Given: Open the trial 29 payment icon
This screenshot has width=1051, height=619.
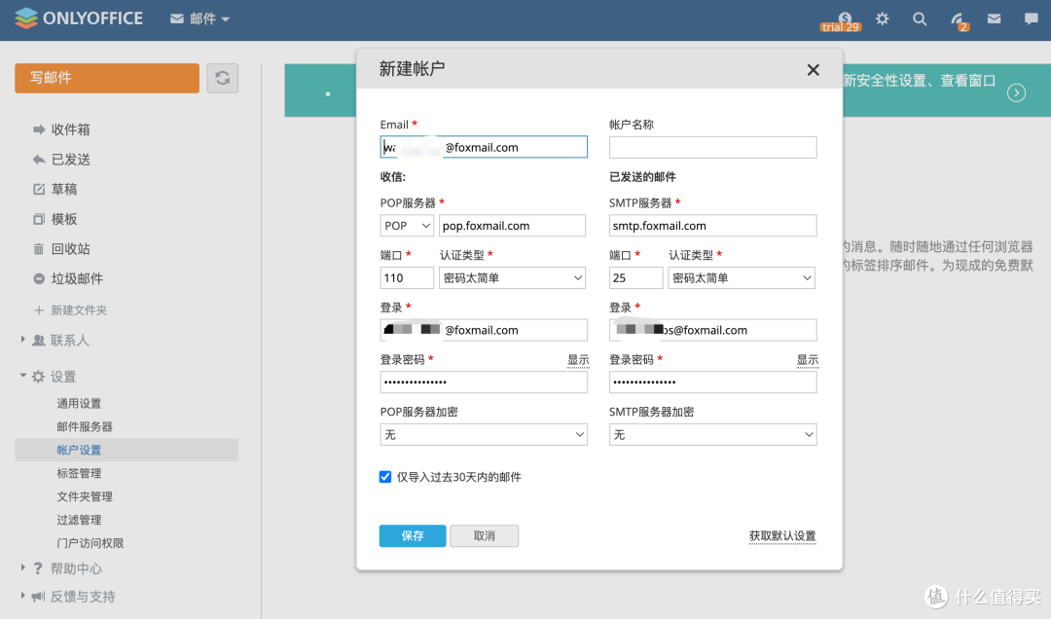Looking at the screenshot, I should pyautogui.click(x=841, y=21).
